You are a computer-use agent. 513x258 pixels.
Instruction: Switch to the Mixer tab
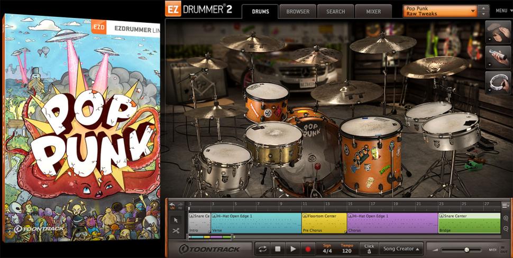pos(373,11)
